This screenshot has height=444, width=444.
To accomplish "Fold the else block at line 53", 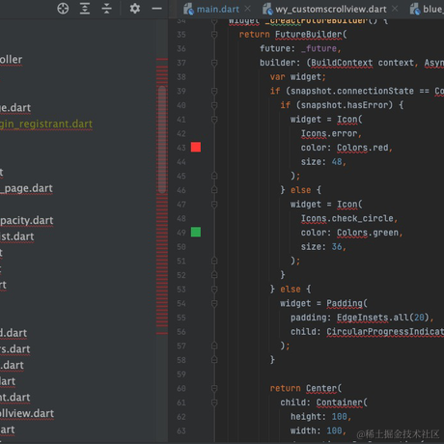I will [214, 289].
